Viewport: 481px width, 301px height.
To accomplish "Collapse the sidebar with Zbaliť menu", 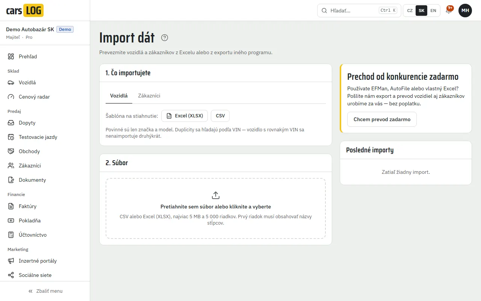I will click(45, 291).
